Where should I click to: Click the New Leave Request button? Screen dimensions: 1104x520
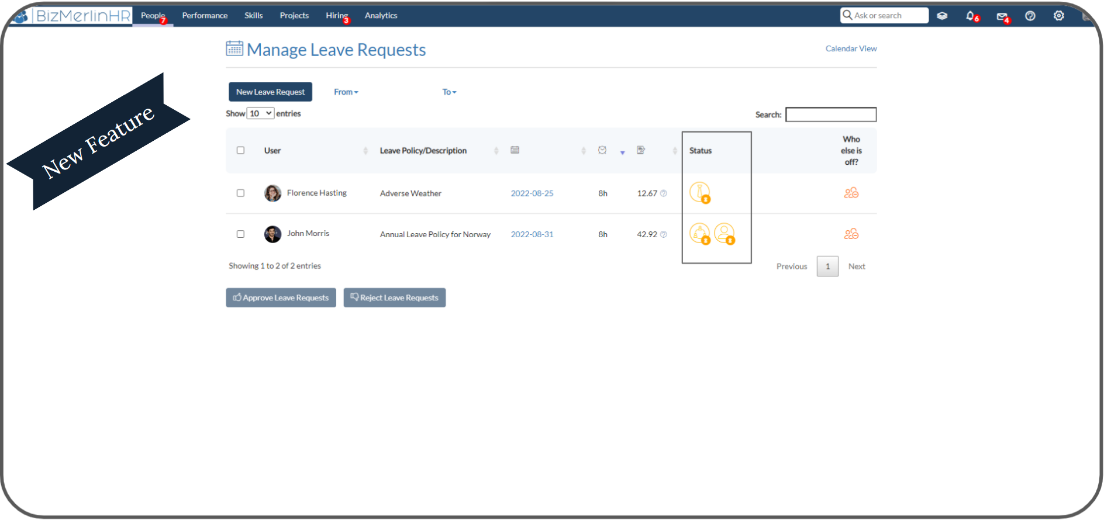point(271,92)
